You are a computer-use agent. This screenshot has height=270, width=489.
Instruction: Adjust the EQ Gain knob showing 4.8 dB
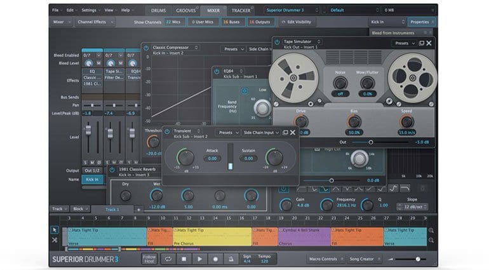pyautogui.click(x=286, y=205)
